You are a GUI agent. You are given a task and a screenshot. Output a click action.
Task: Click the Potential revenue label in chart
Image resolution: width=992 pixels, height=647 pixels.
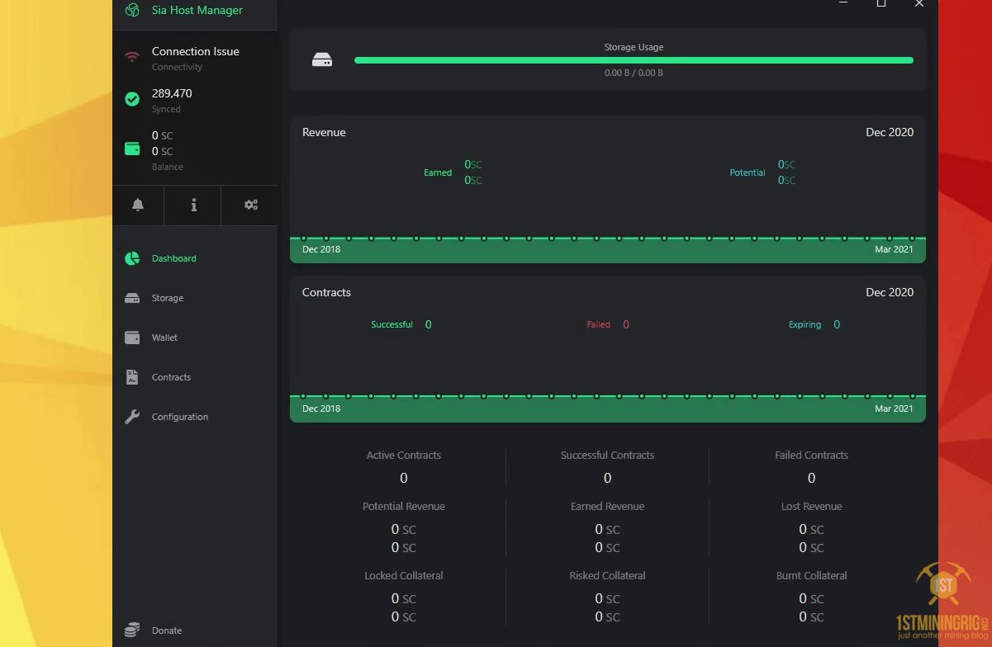(748, 172)
